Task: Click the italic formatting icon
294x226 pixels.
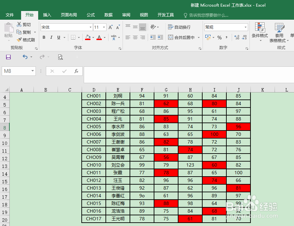Action: (x=51, y=37)
